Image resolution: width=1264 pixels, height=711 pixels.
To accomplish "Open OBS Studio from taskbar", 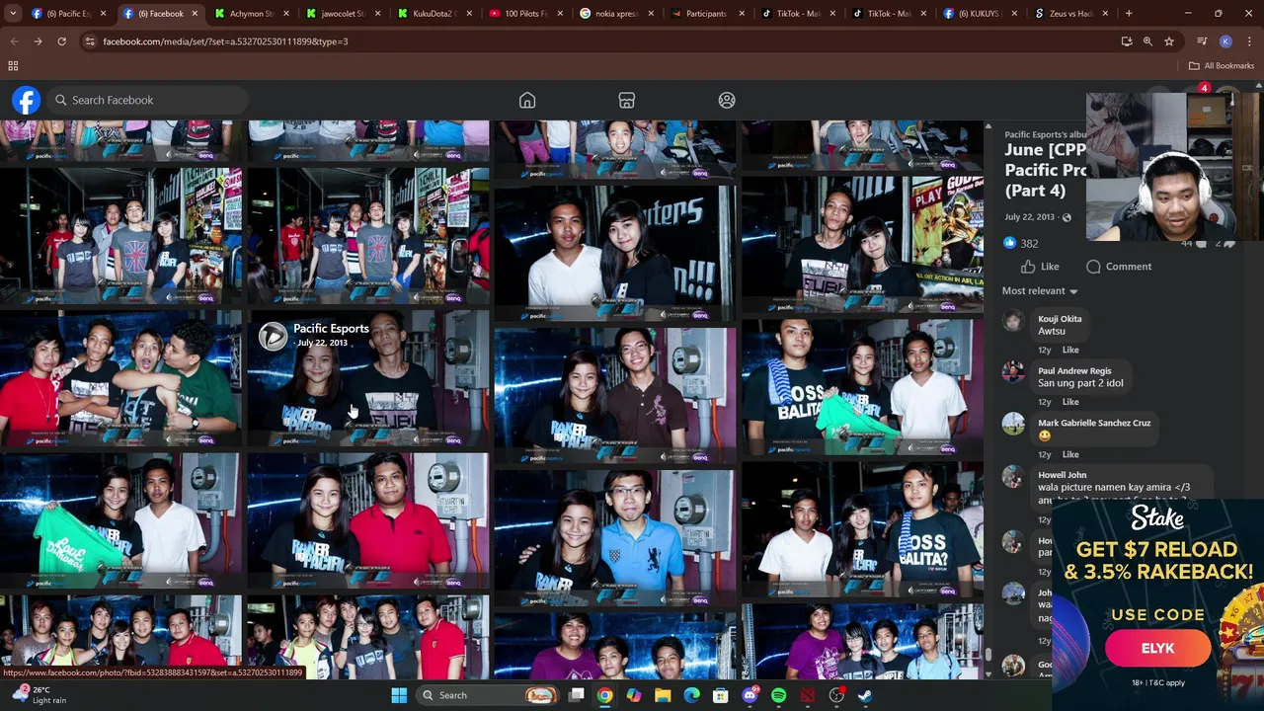I will click(x=836, y=695).
